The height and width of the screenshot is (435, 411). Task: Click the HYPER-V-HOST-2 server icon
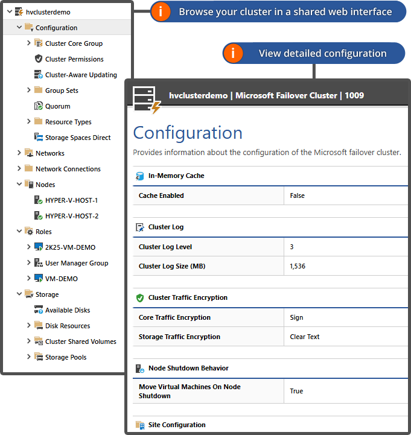(x=38, y=215)
